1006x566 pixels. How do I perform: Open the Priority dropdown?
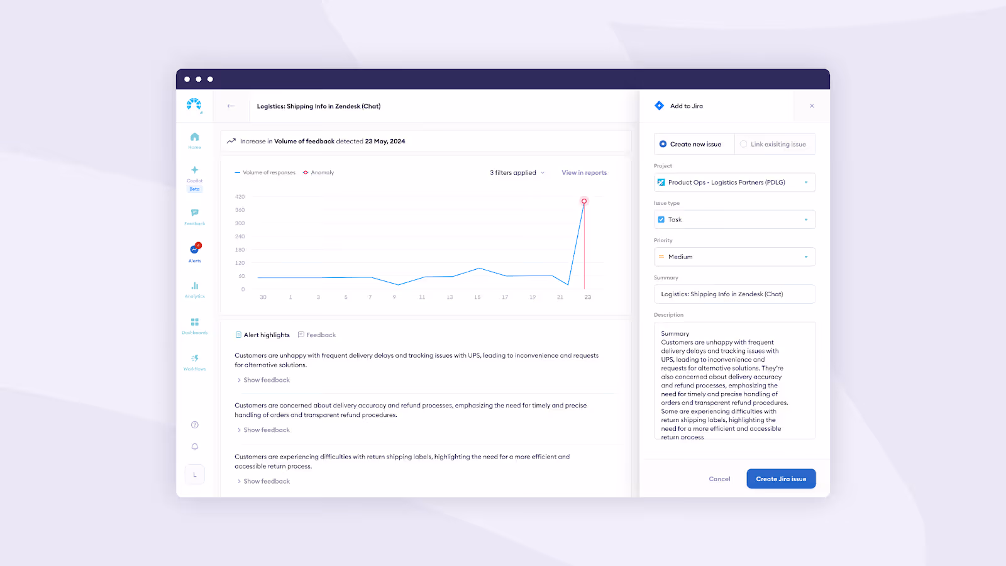734,257
